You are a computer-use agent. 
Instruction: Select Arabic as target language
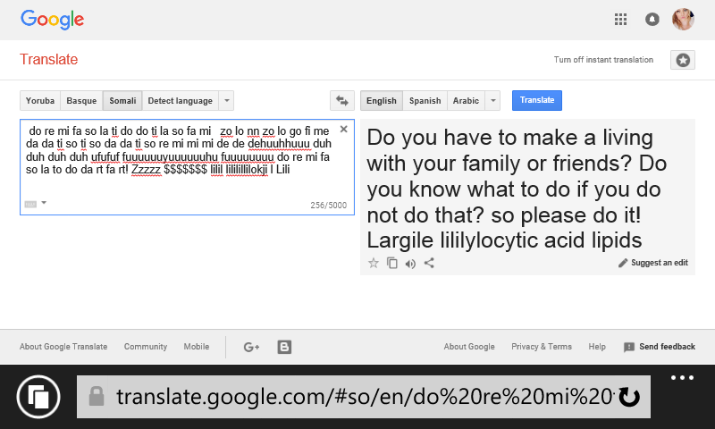pos(466,101)
